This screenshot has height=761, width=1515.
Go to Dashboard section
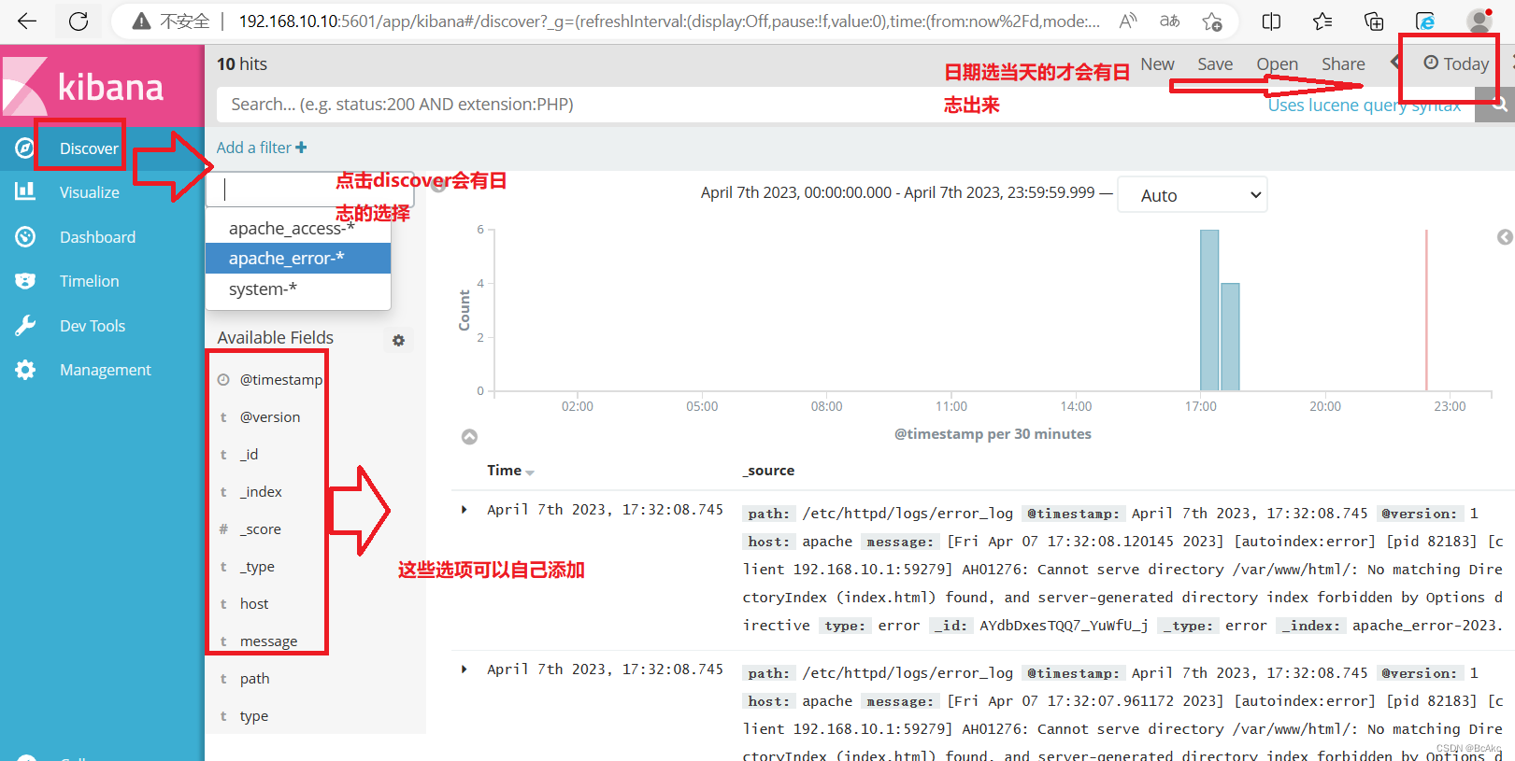pos(97,237)
